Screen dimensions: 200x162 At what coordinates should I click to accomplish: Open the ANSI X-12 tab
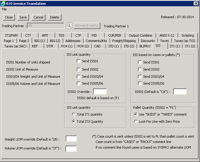point(167,35)
